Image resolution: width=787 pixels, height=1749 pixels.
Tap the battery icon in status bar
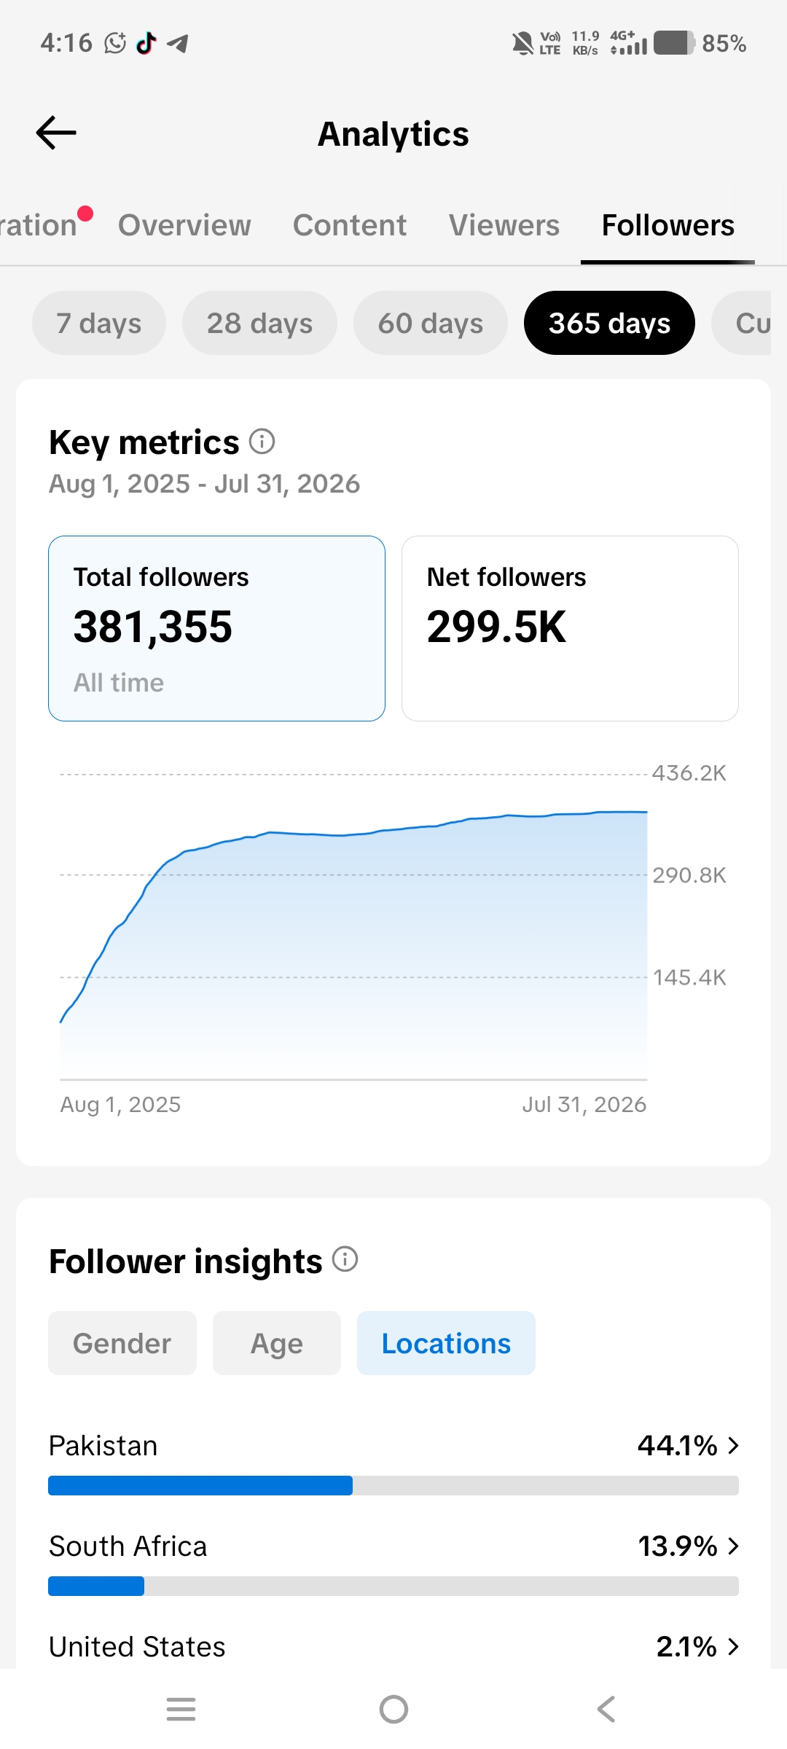(675, 43)
